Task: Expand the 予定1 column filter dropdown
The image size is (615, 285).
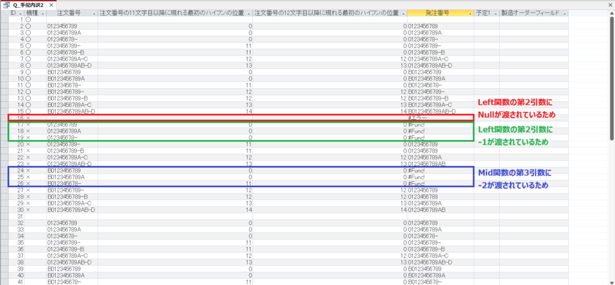Action: coord(495,13)
